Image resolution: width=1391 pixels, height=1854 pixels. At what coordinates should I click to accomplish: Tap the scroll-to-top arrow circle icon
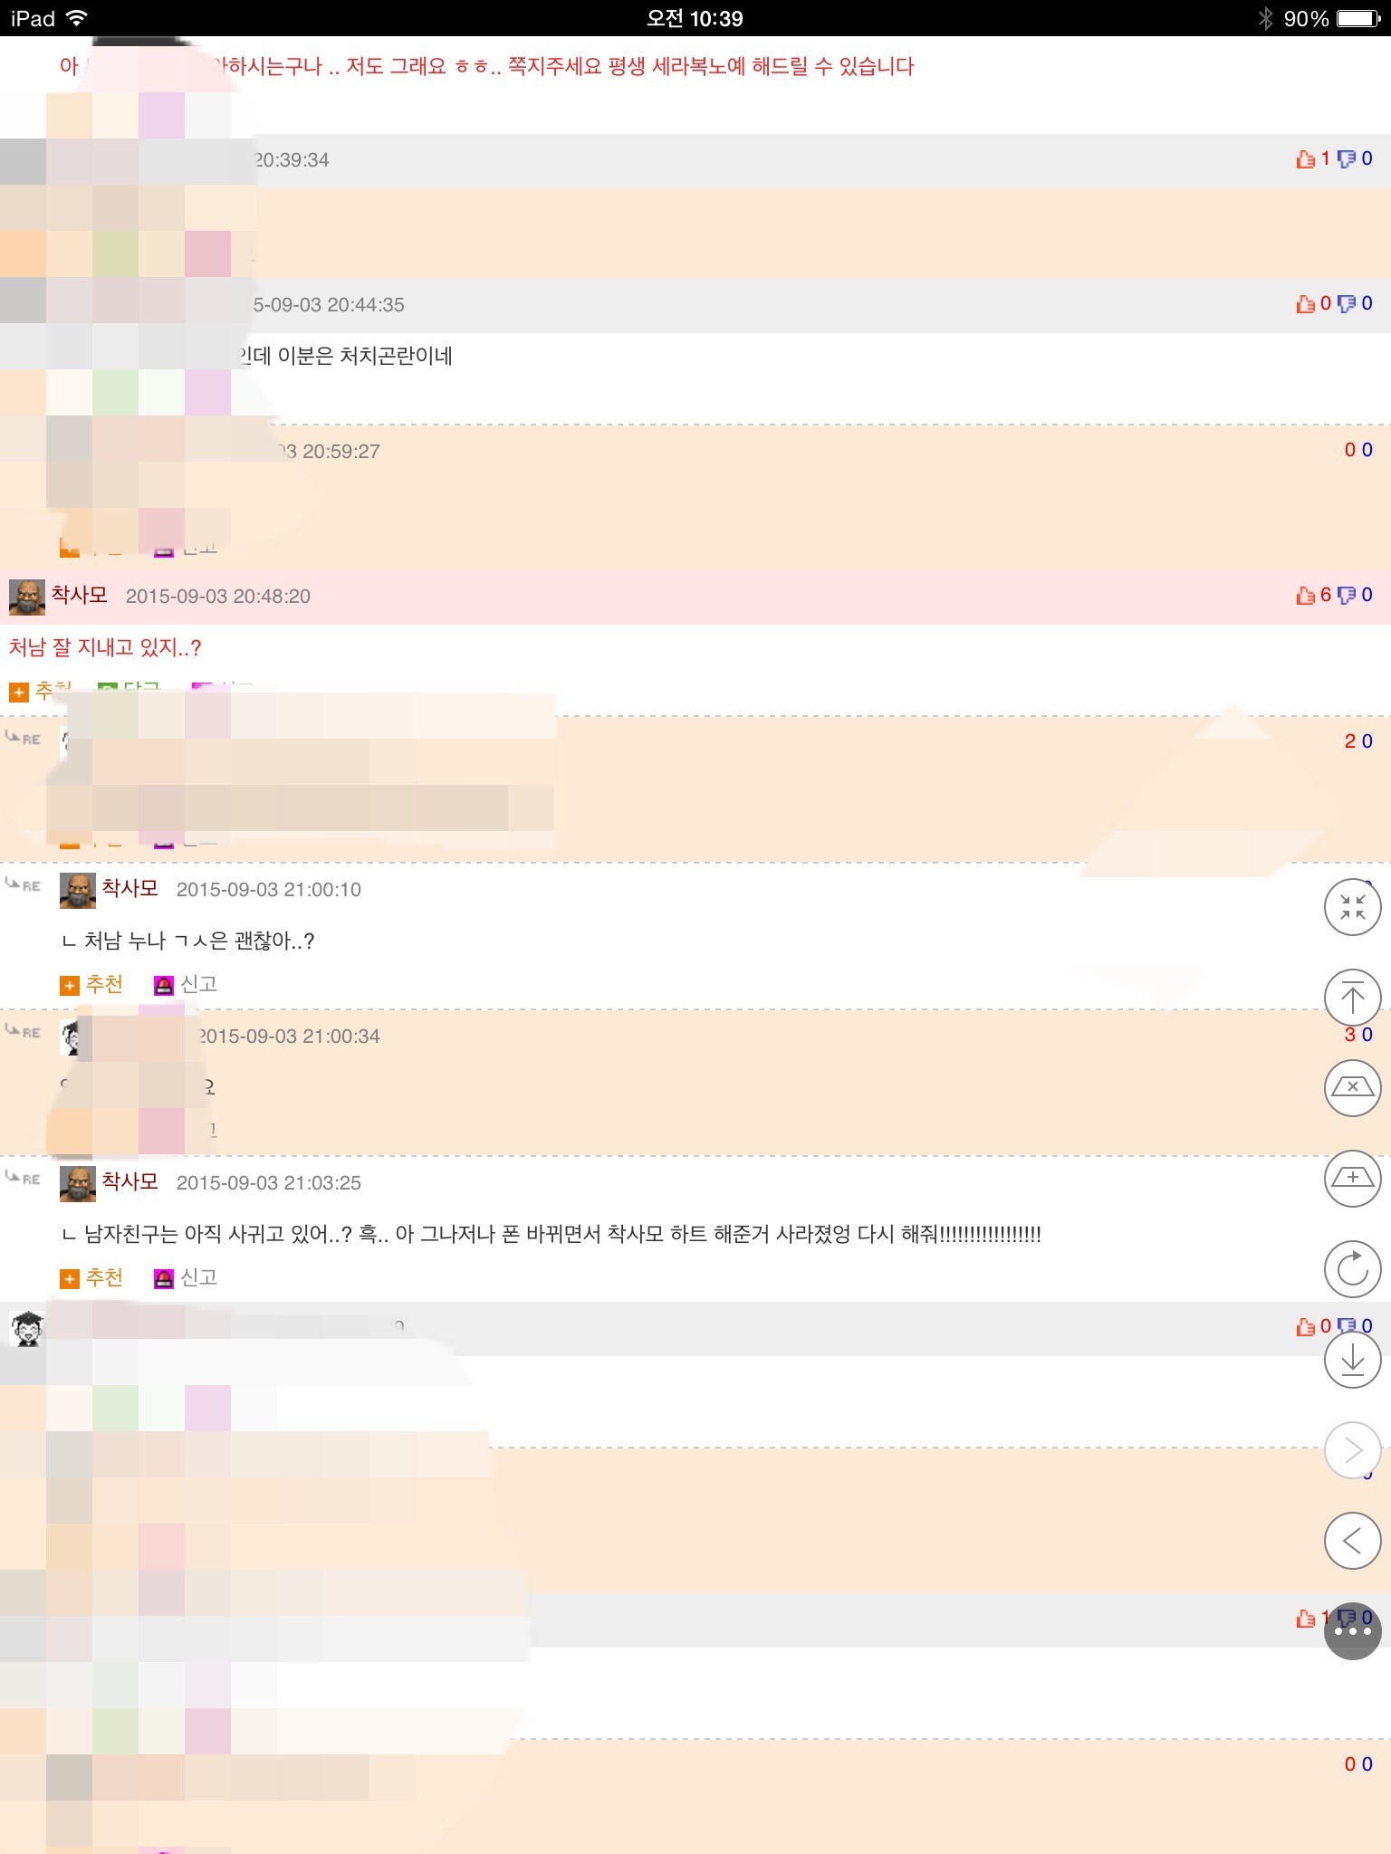(1352, 998)
